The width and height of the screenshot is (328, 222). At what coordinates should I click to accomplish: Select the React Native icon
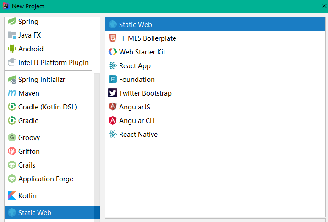click(113, 135)
